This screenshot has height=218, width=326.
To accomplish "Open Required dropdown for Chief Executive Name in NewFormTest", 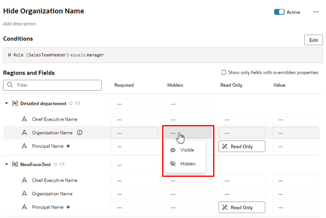I will click(134, 181).
